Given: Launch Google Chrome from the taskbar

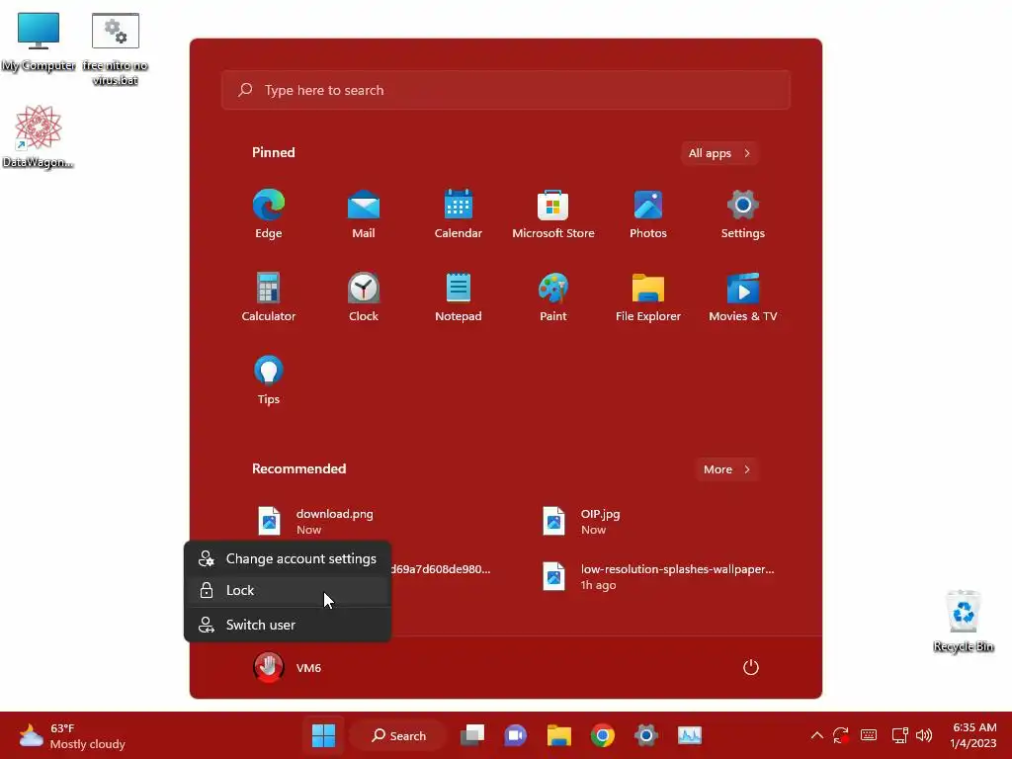Looking at the screenshot, I should (602, 735).
